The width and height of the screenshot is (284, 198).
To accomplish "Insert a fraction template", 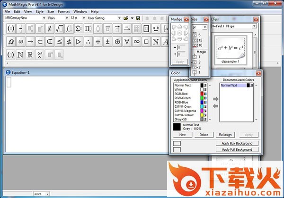I will (x=21, y=28).
